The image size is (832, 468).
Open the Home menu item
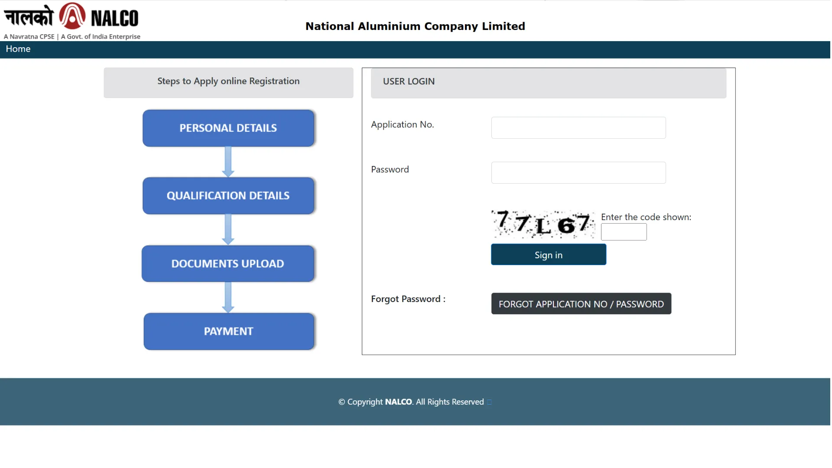18,49
